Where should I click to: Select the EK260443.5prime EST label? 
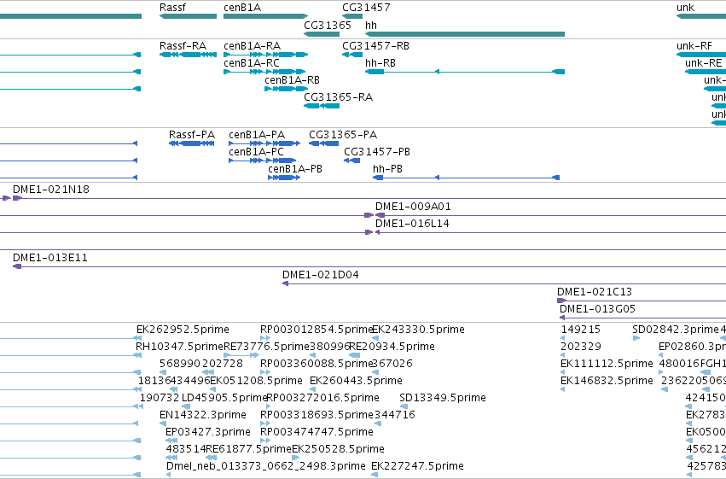[x=356, y=381]
